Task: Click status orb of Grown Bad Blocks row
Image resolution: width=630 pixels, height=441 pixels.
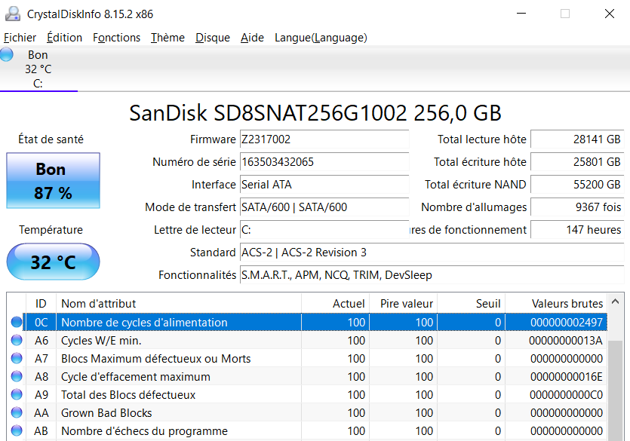Action: [17, 412]
